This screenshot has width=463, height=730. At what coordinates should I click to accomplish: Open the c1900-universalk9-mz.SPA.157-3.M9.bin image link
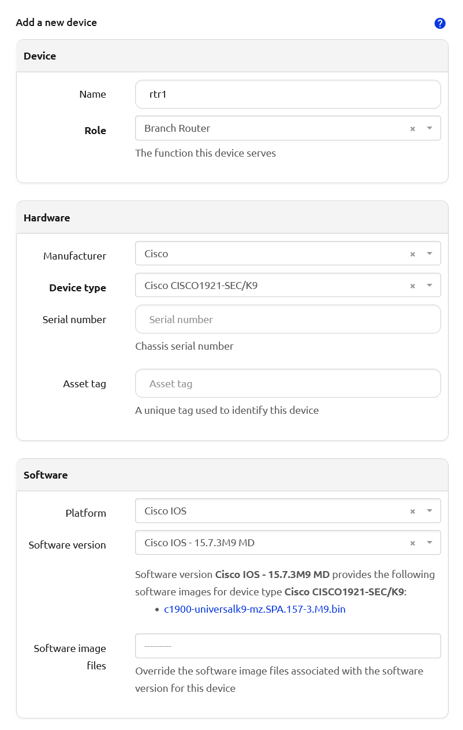(255, 609)
